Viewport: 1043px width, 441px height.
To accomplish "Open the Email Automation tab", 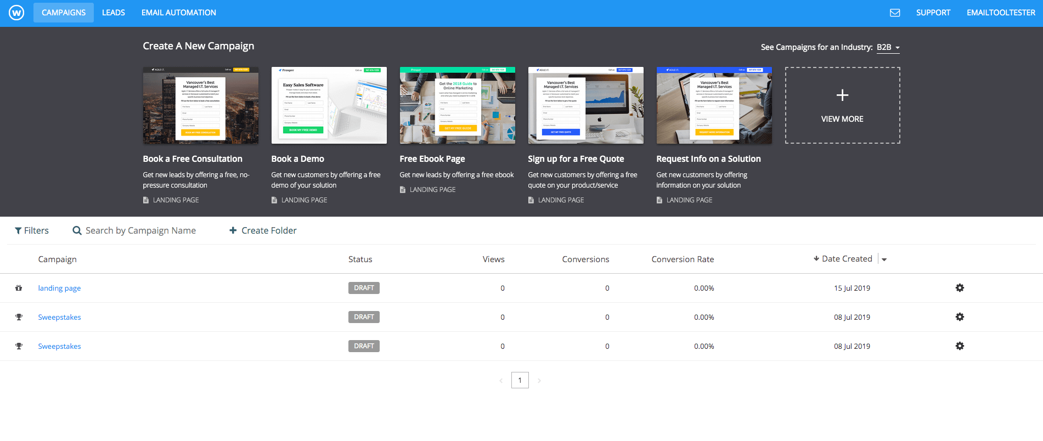I will [179, 13].
